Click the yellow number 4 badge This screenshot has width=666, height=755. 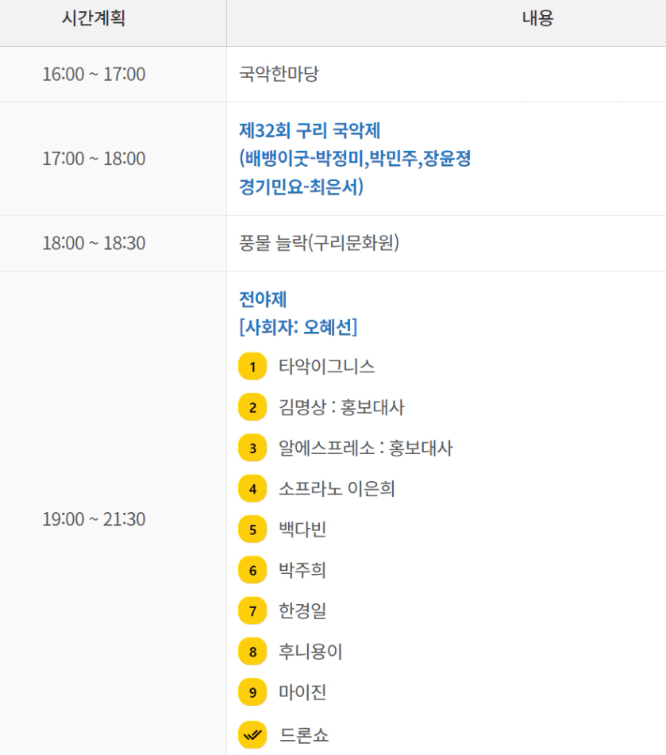click(x=252, y=489)
